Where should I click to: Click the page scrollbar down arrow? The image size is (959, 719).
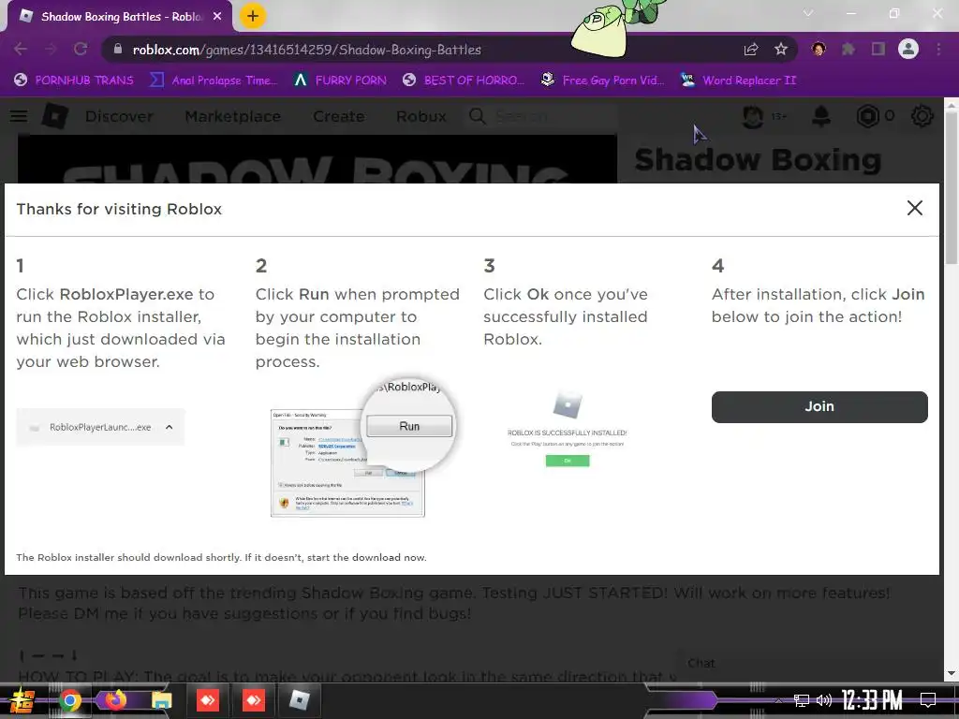(952, 673)
